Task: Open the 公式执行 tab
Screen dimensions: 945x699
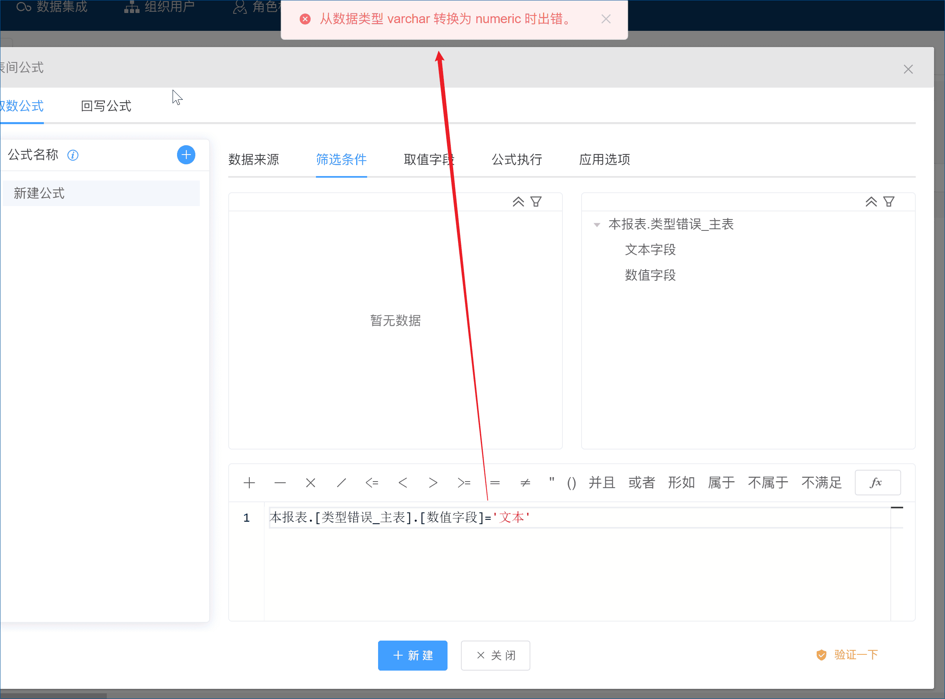Action: point(516,159)
